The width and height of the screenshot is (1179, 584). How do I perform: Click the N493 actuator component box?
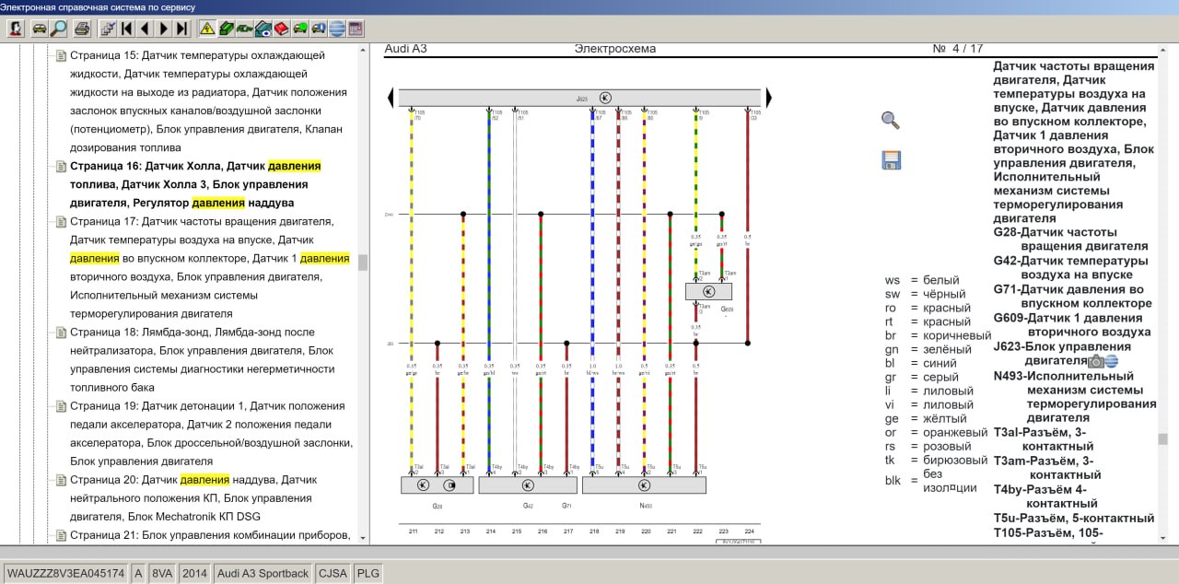[x=644, y=485]
